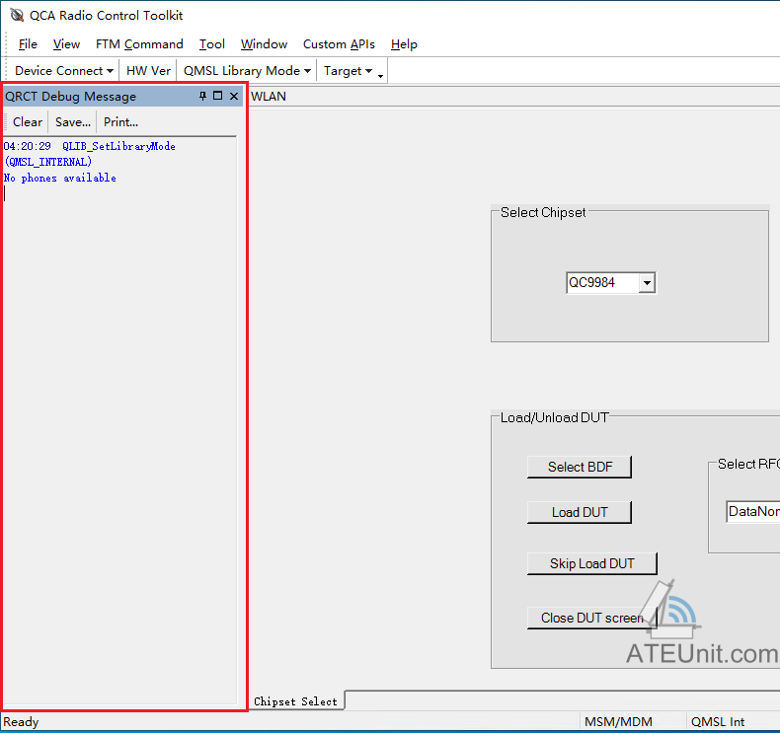Click the HW Ver toolbar button
The image size is (780, 733).
148,71
